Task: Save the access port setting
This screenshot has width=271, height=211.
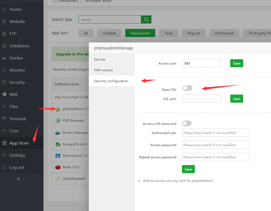Action: point(237,63)
